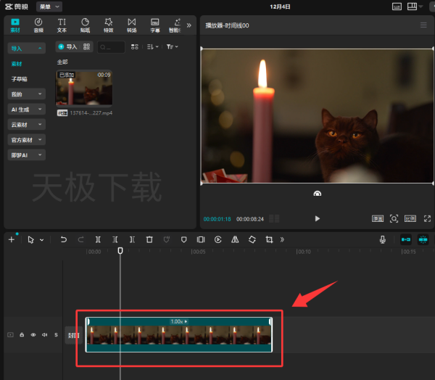Click the delete trash icon in timeline toolbar
435x380 pixels.
click(x=149, y=239)
